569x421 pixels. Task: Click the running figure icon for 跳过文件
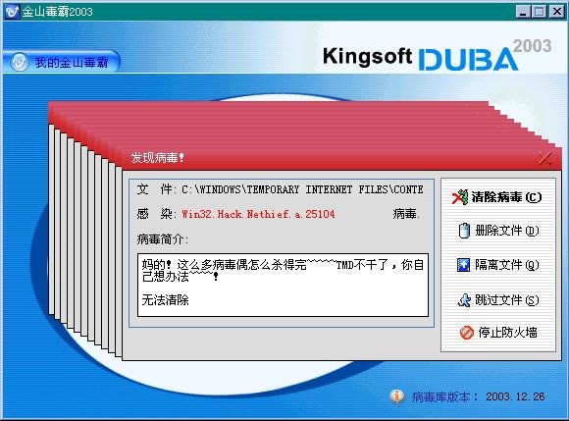pos(464,300)
